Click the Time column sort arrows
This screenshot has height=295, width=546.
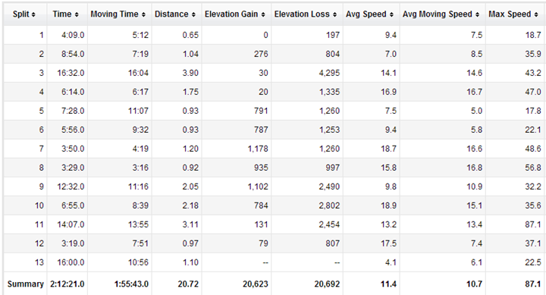[77, 14]
